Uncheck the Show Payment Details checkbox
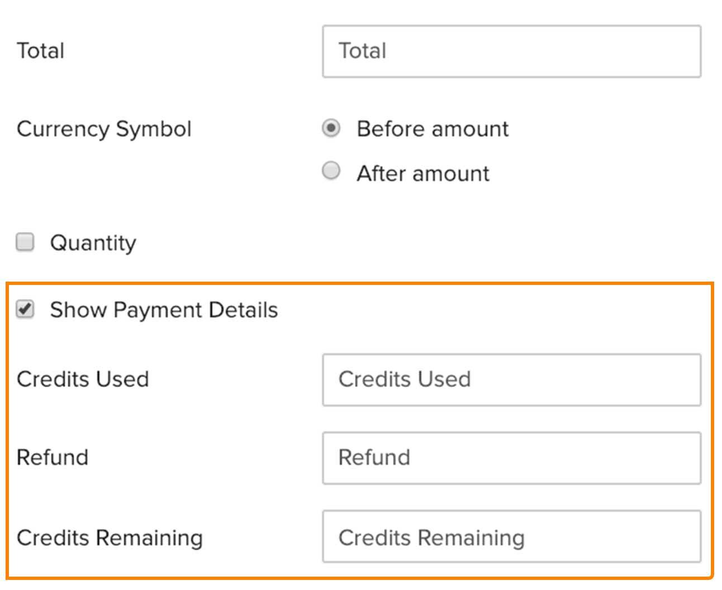The image size is (722, 590). [25, 309]
